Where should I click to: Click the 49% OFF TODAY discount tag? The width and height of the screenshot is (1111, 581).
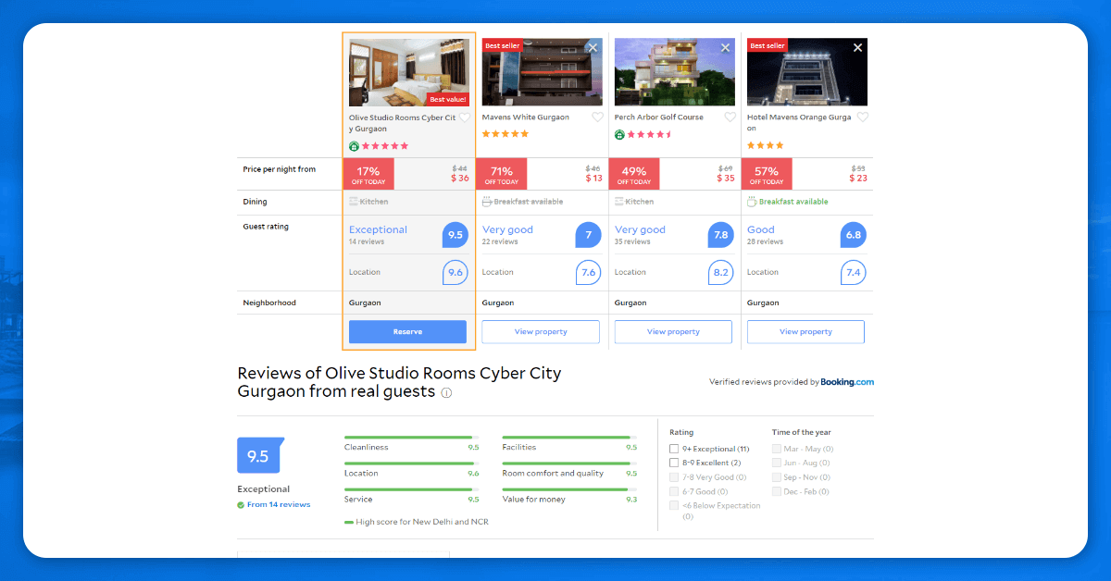tap(634, 174)
